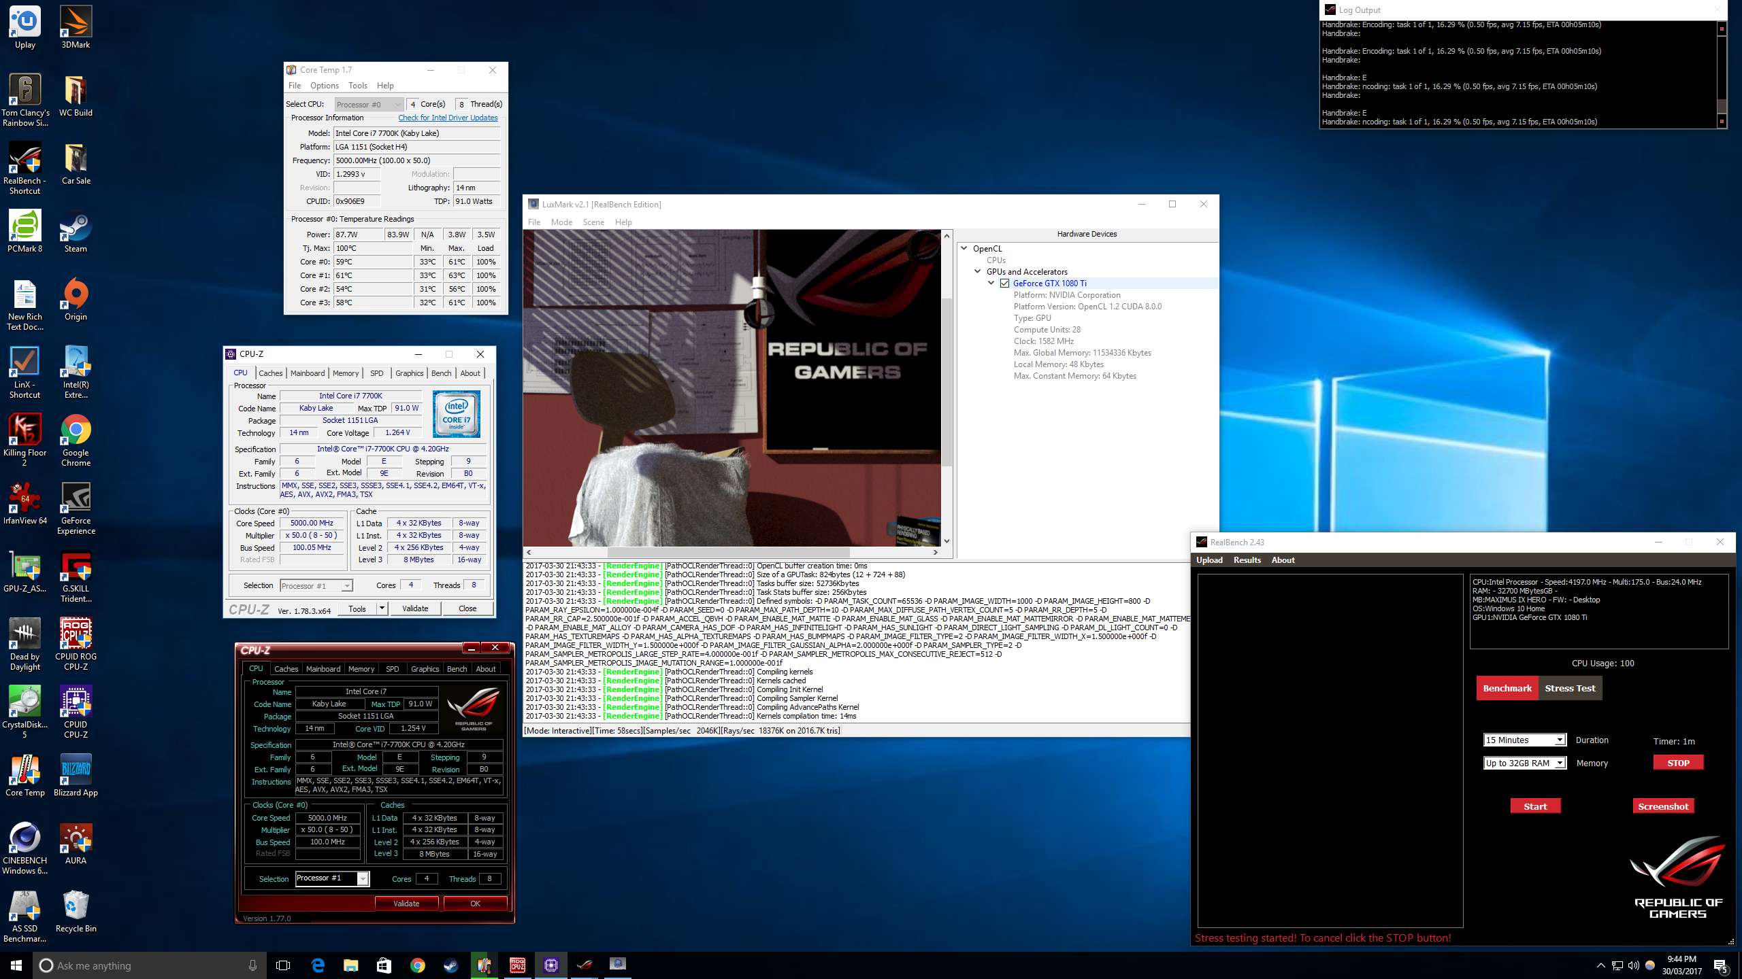Switch to CPU-Z Memory tab
1742x979 pixels.
[x=345, y=373]
